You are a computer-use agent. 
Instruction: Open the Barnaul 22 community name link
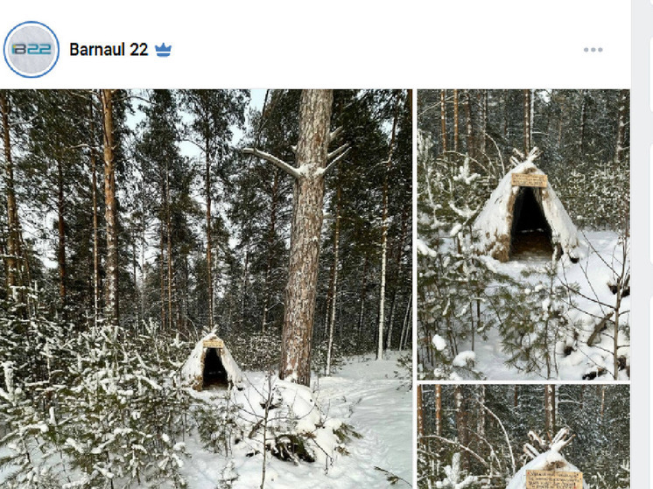coord(109,50)
